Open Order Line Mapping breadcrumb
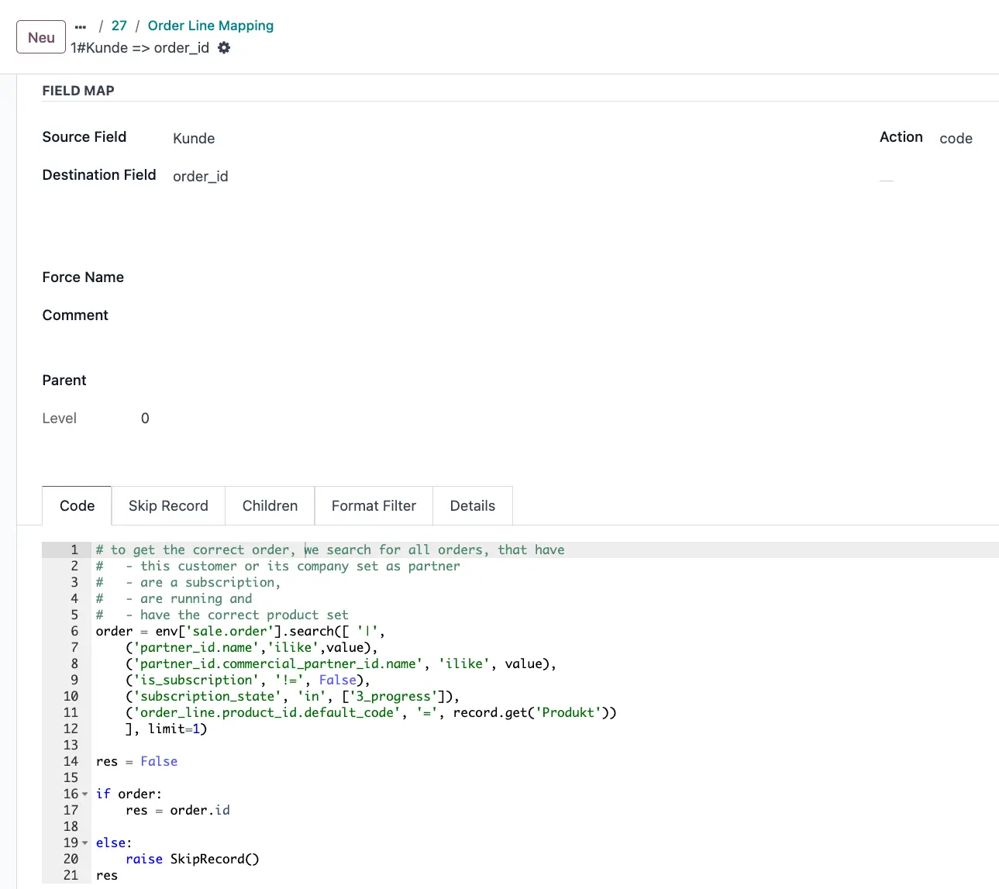Screen dimensions: 999x889 pyautogui.click(x=211, y=26)
